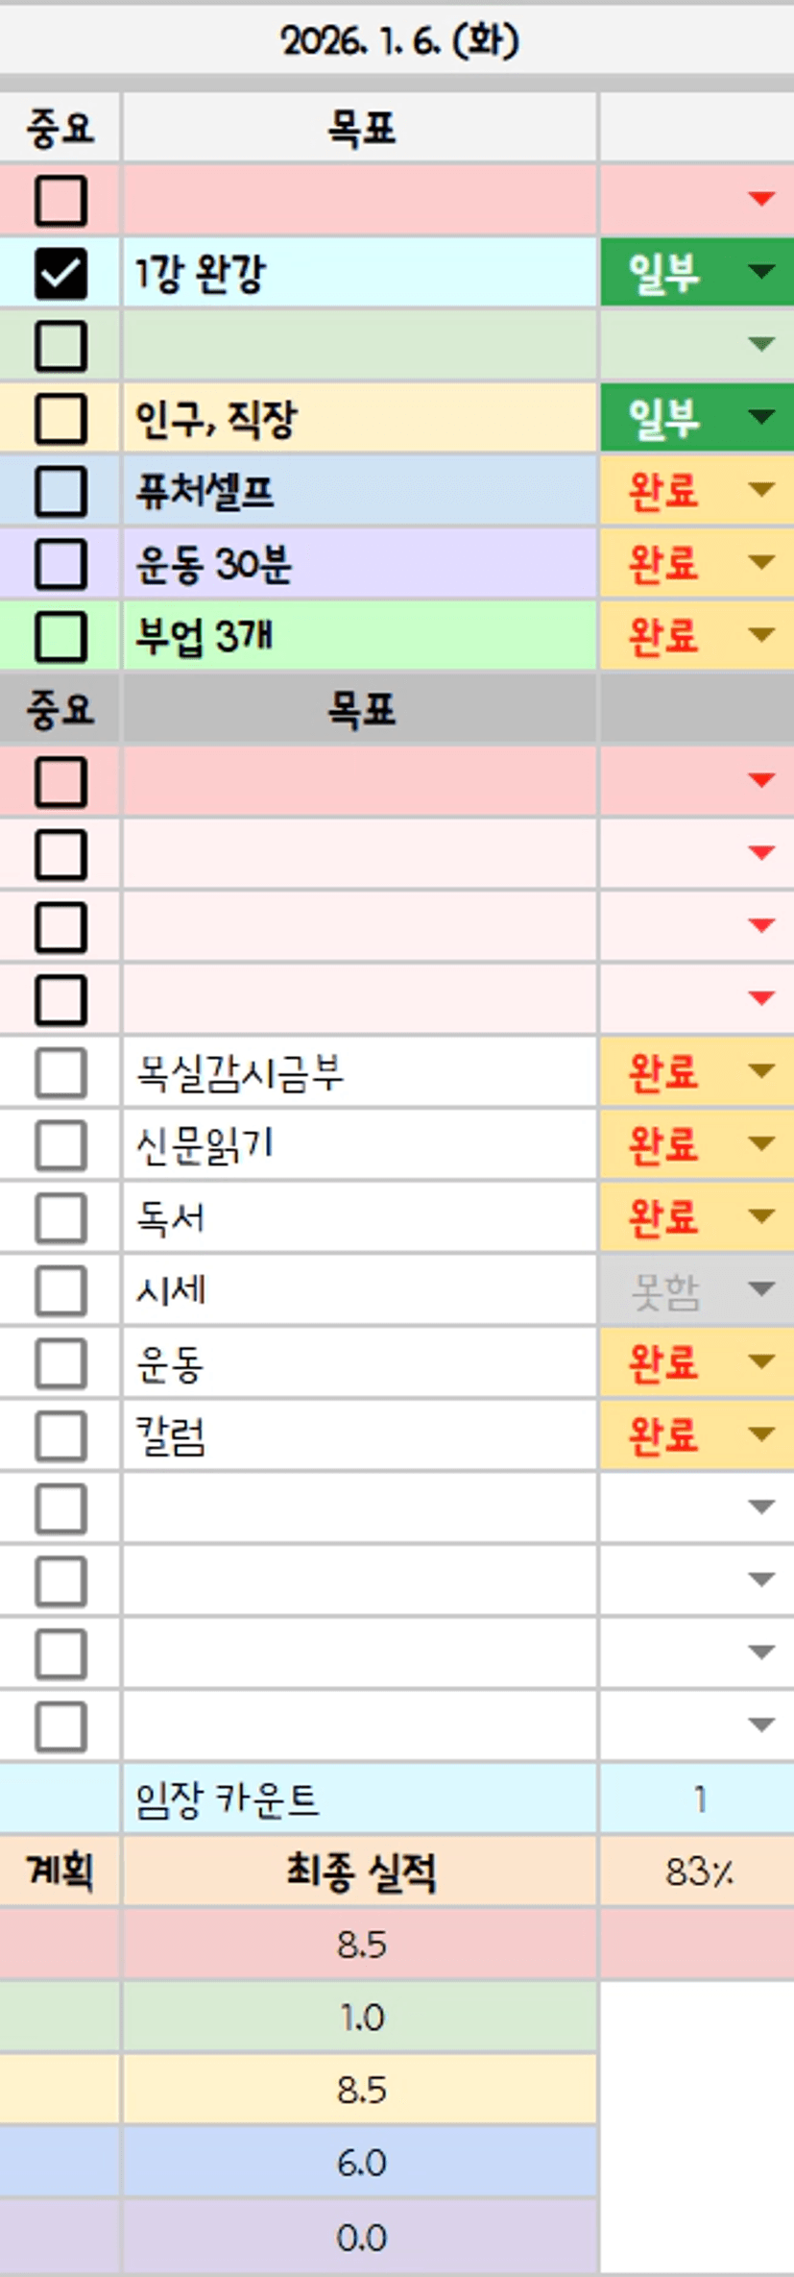Tick the 퓨처셀프 row checkbox
This screenshot has height=2277, width=794.
[x=60, y=491]
